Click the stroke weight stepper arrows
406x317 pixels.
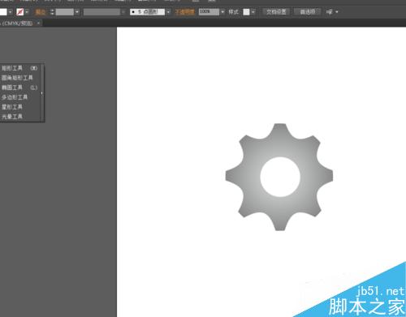point(52,12)
